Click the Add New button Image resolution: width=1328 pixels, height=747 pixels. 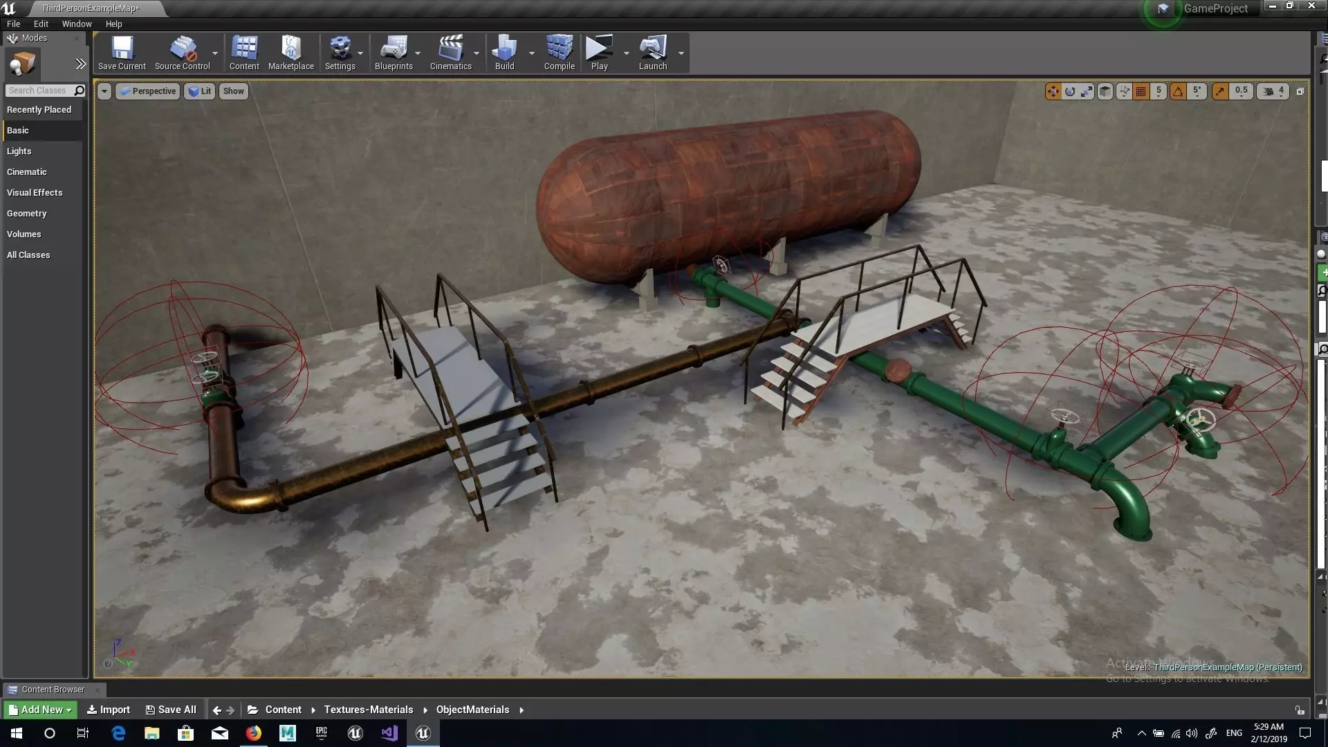click(40, 710)
